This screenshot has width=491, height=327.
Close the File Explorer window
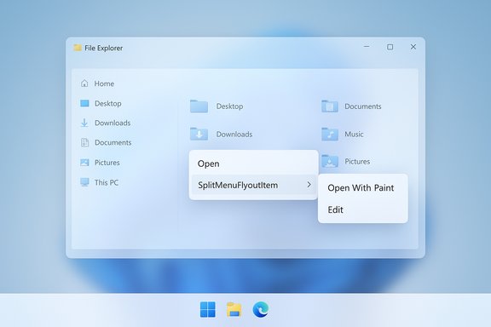coord(413,47)
